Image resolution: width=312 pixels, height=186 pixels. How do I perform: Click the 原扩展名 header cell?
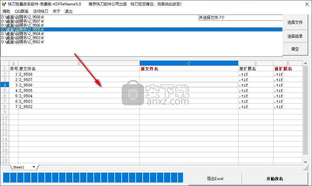tap(256, 69)
